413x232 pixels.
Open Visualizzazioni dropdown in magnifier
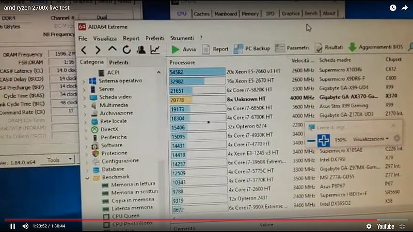(371, 139)
